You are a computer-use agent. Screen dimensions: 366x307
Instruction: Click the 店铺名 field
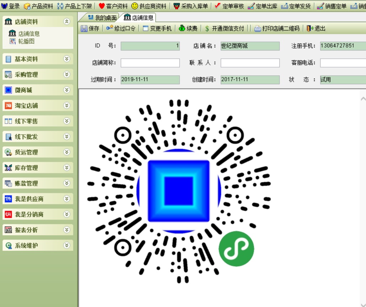[250, 46]
